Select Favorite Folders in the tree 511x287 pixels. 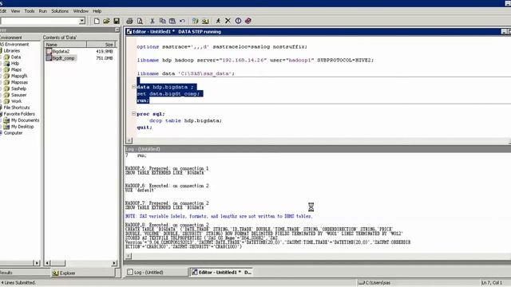(x=19, y=114)
